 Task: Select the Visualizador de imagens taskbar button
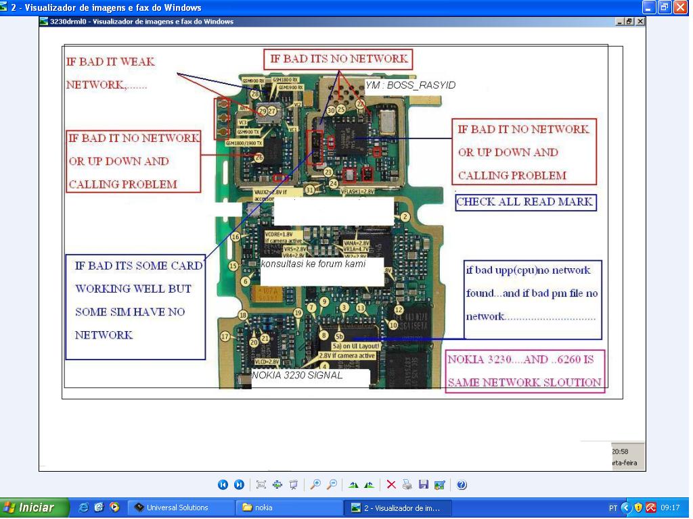point(398,508)
